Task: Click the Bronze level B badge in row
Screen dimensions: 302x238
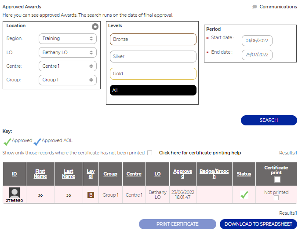Action: [x=91, y=195]
